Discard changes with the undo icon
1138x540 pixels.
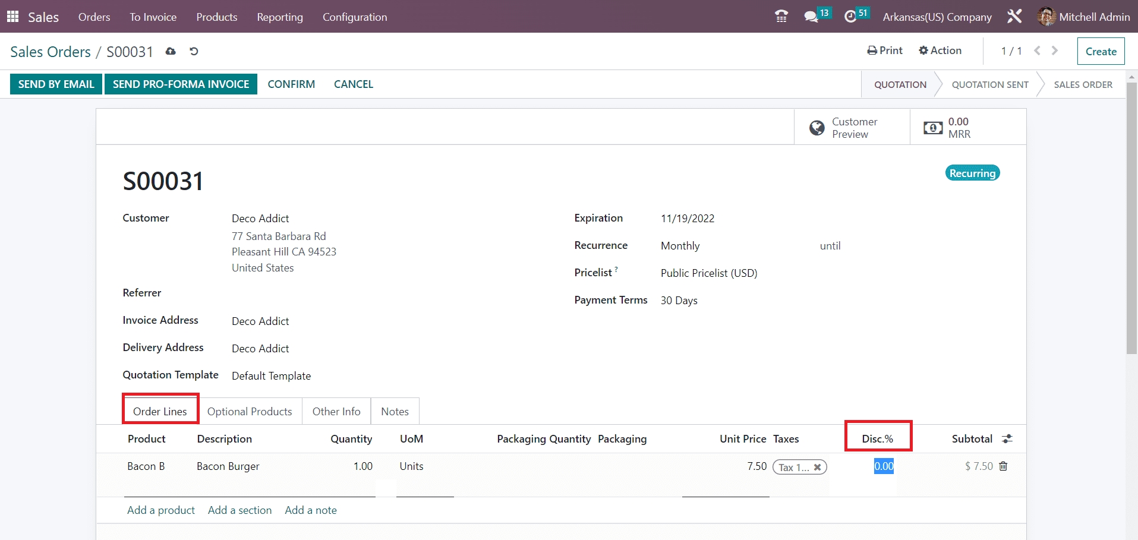coord(194,52)
